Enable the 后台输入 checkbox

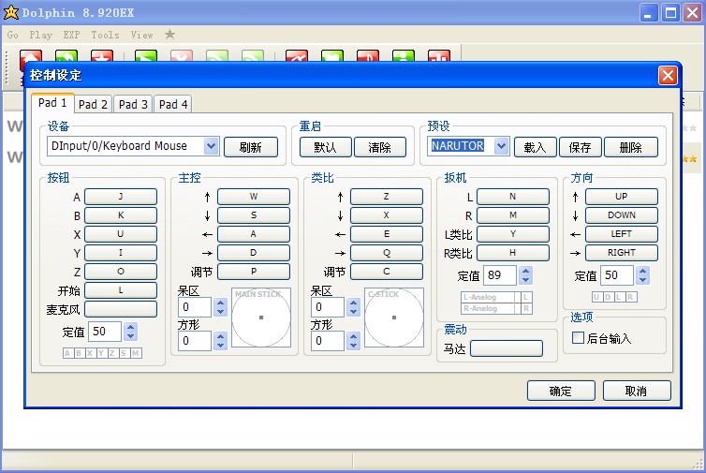pyautogui.click(x=578, y=338)
